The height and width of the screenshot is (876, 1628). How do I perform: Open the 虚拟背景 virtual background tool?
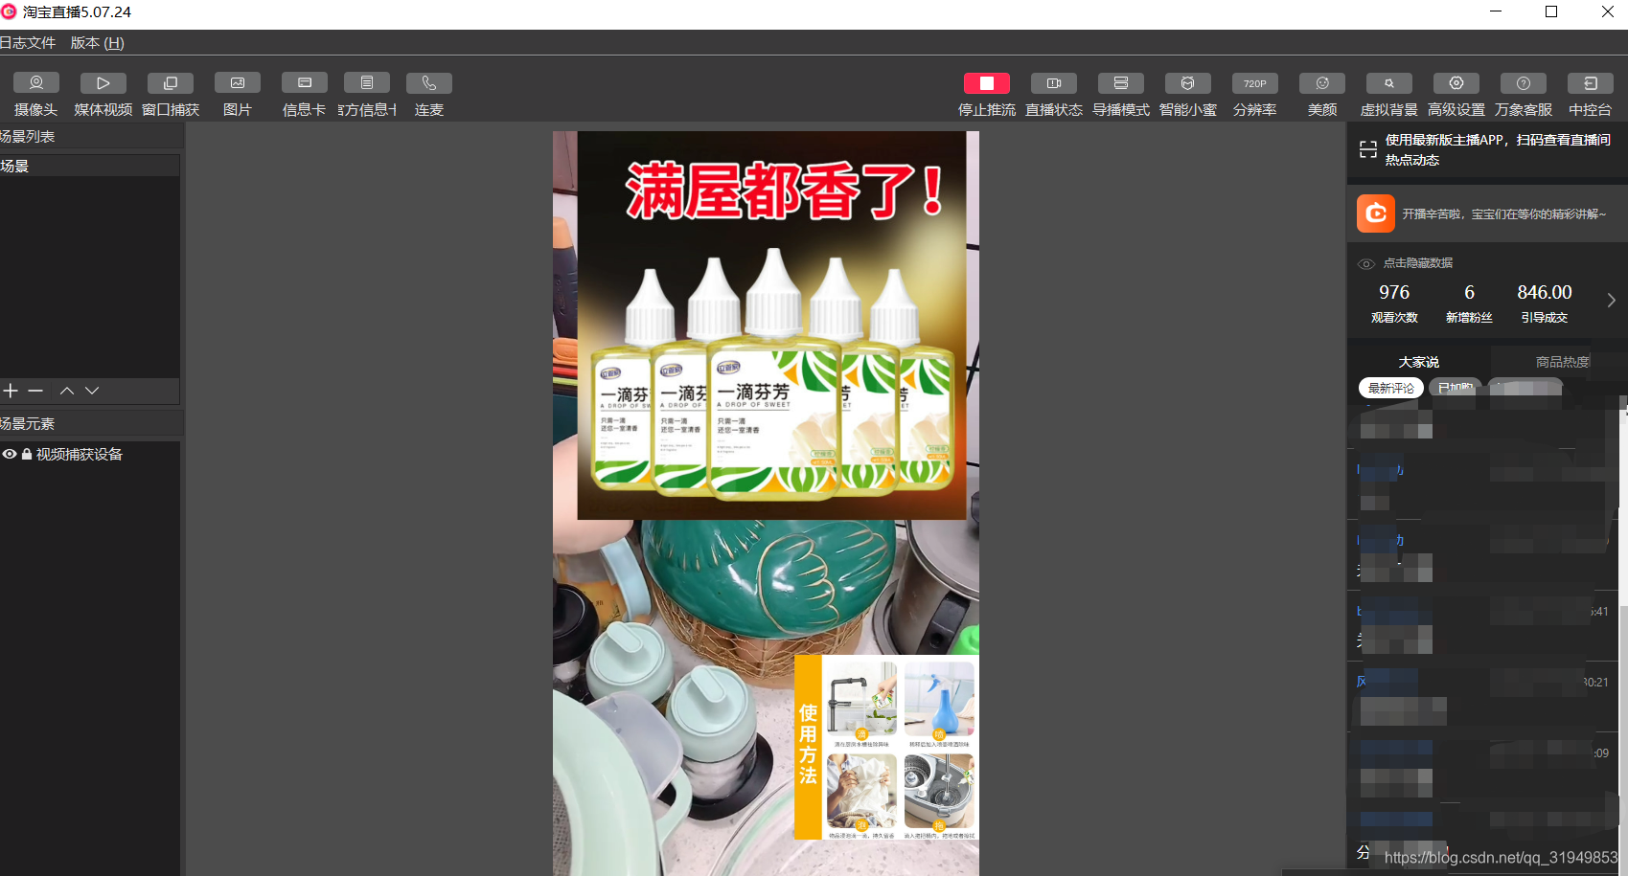(1389, 83)
